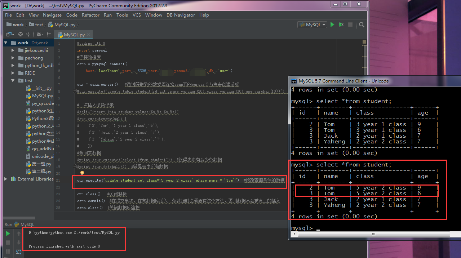Screen dimensions: 461x258
Task: Hide the project tool window
Action: pyautogui.click(x=49, y=34)
